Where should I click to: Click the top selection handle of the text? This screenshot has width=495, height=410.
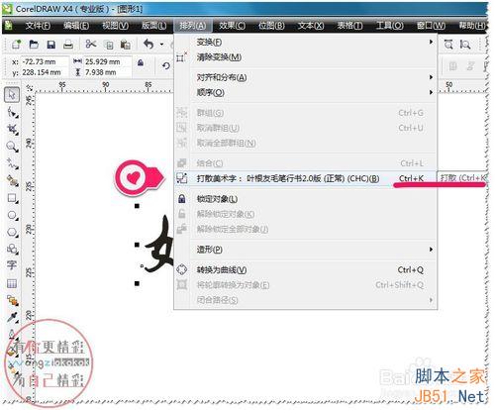[137, 206]
